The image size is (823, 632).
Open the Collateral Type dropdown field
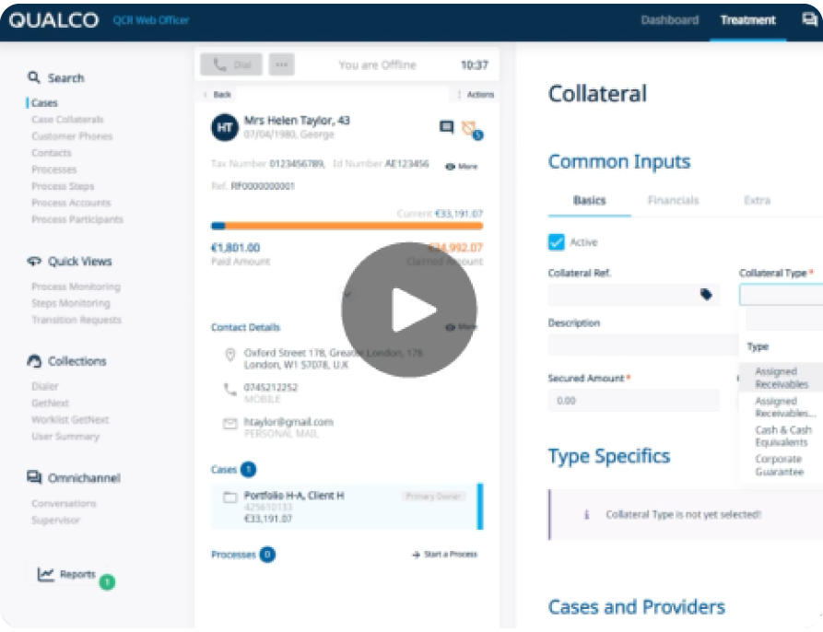click(x=781, y=295)
